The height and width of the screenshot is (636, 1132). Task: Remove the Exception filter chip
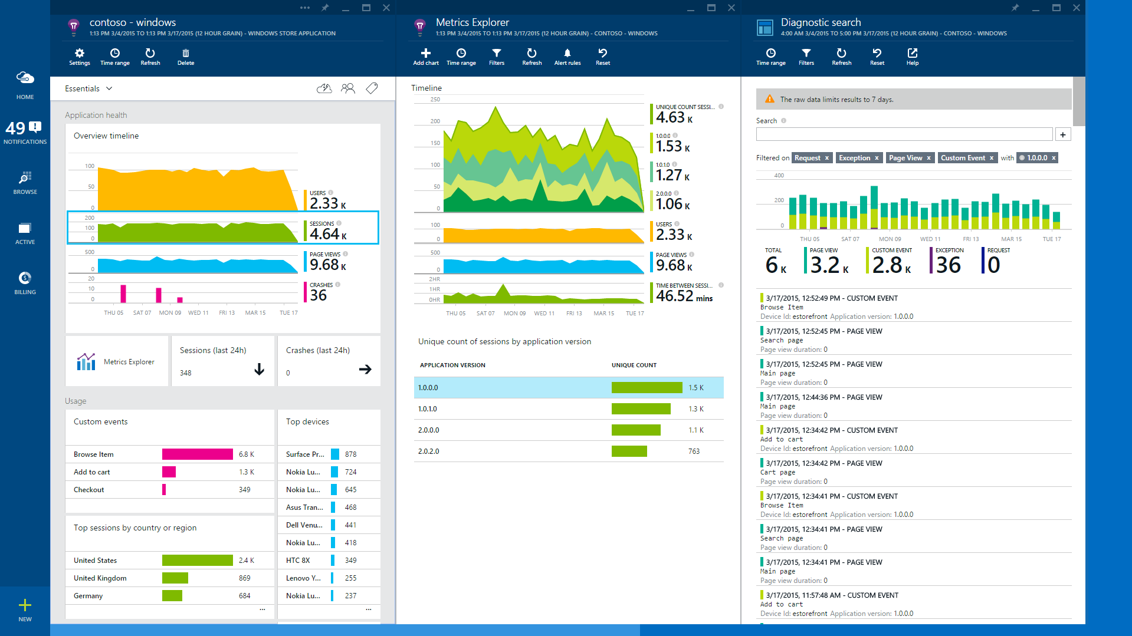[875, 157]
